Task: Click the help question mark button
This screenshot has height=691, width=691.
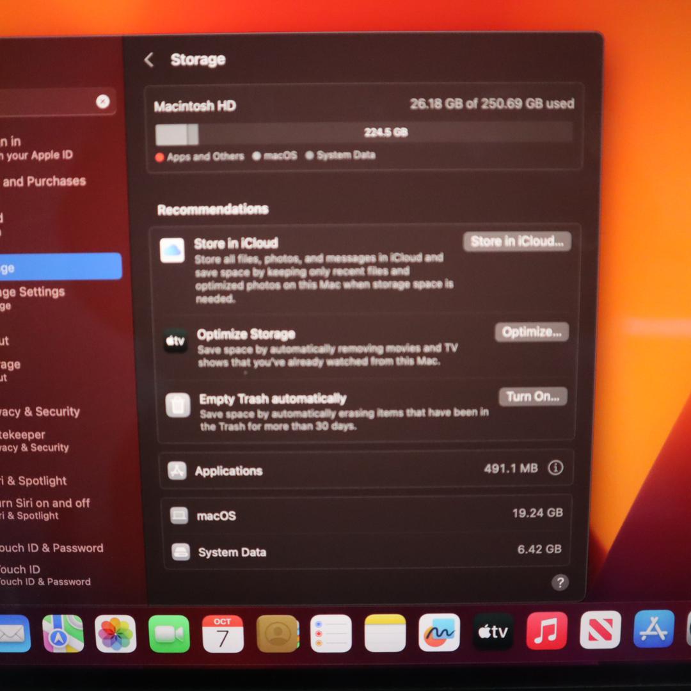Action: point(560,582)
